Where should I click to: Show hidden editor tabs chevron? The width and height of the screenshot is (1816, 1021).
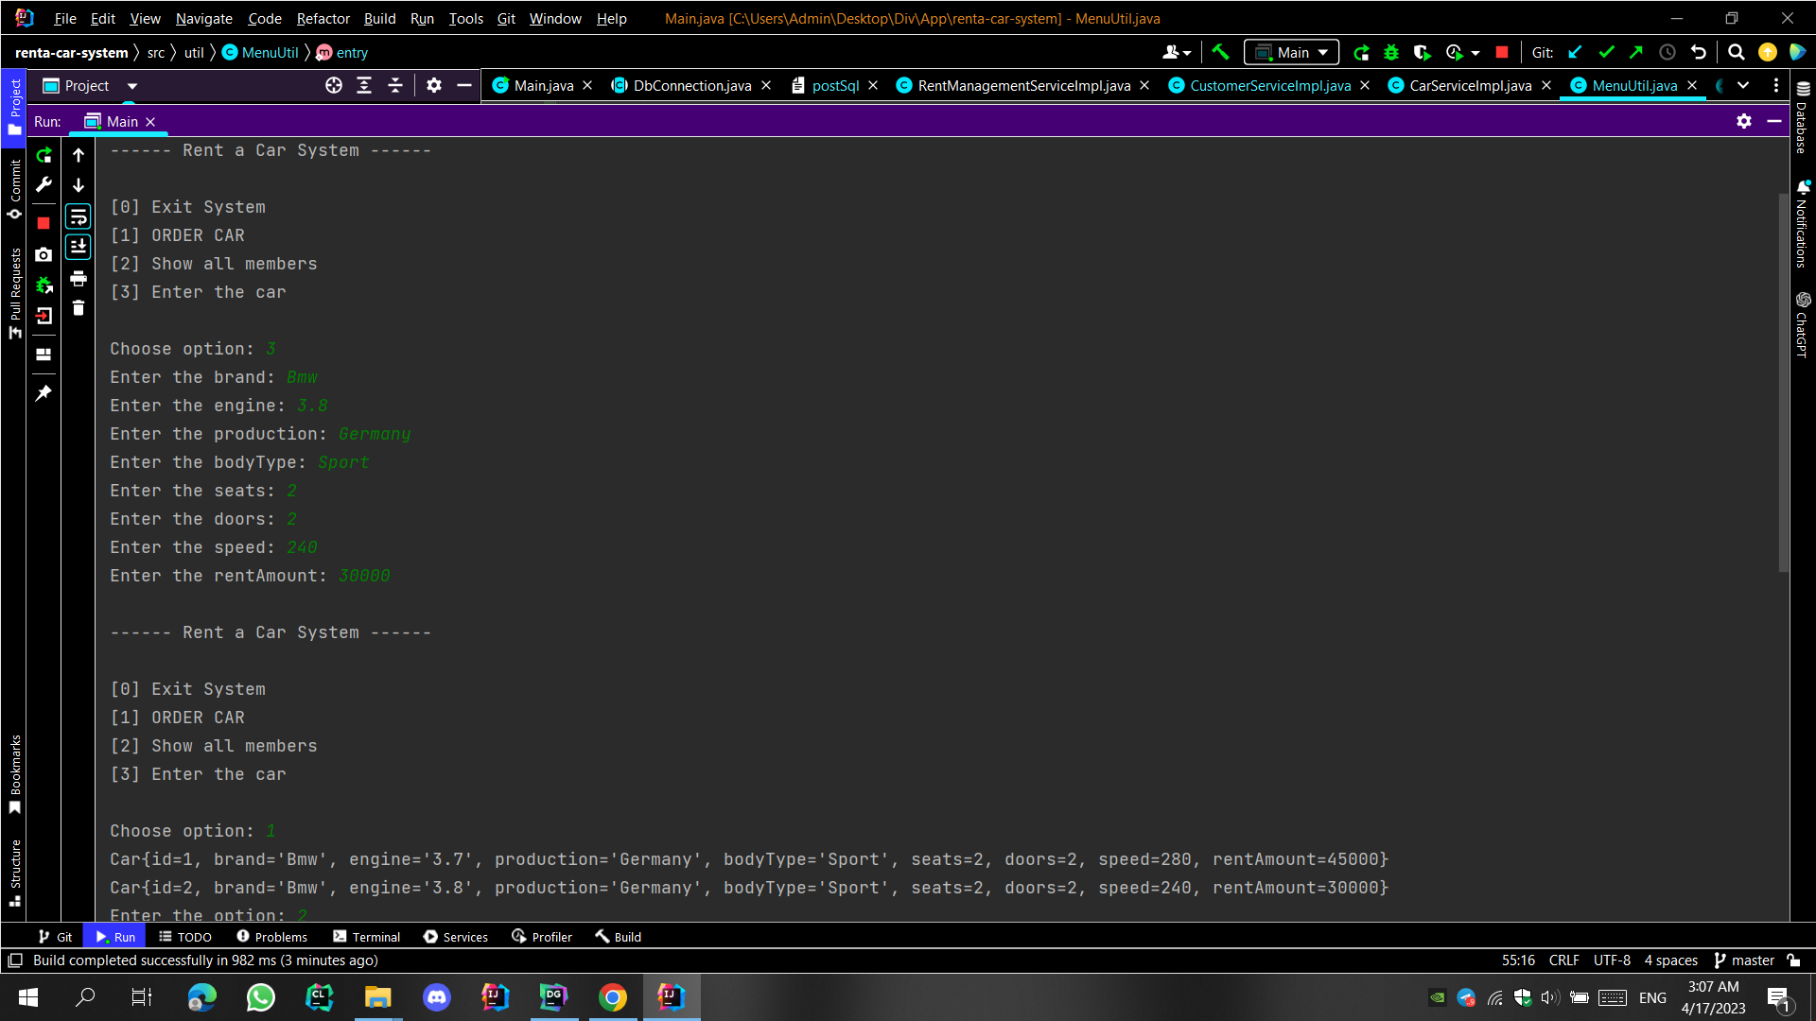(1743, 86)
